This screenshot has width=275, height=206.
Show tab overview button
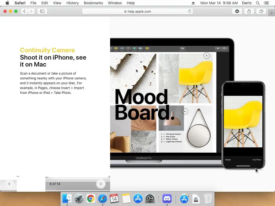(x=261, y=11)
